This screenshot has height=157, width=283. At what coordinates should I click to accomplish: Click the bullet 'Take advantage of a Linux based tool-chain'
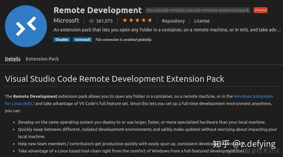[x=131, y=151]
